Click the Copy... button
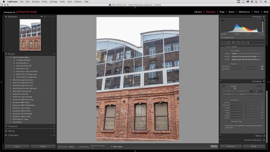This screenshot has width=270, height=152. (x=17, y=147)
